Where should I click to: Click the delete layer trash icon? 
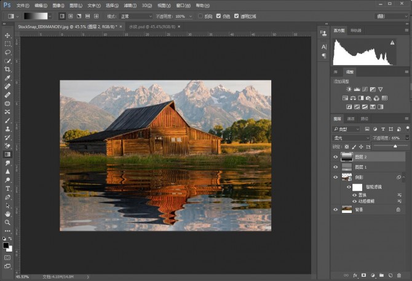point(399,275)
